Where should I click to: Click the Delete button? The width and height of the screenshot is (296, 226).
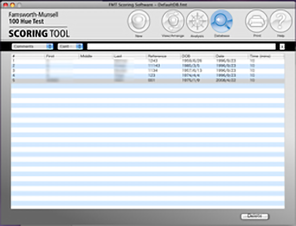(255, 216)
